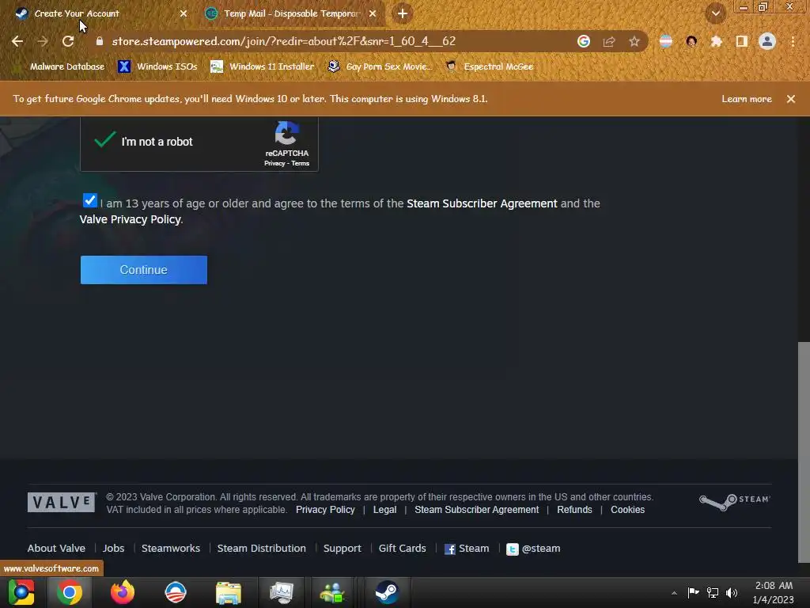Reload the Steam page
The width and height of the screenshot is (810, 608).
(x=68, y=41)
